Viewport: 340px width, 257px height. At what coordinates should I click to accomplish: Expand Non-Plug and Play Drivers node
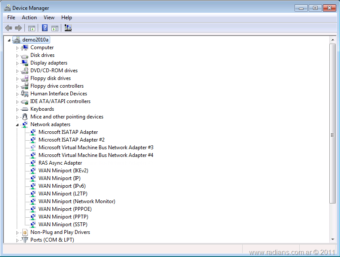[x=18, y=233]
